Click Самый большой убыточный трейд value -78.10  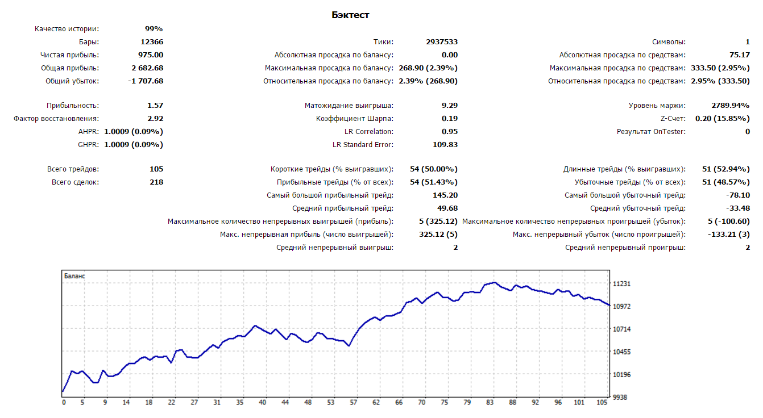coord(739,195)
